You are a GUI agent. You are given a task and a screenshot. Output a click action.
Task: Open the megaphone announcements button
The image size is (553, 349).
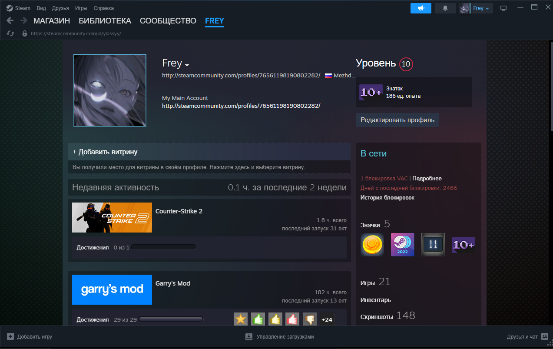pyautogui.click(x=421, y=8)
